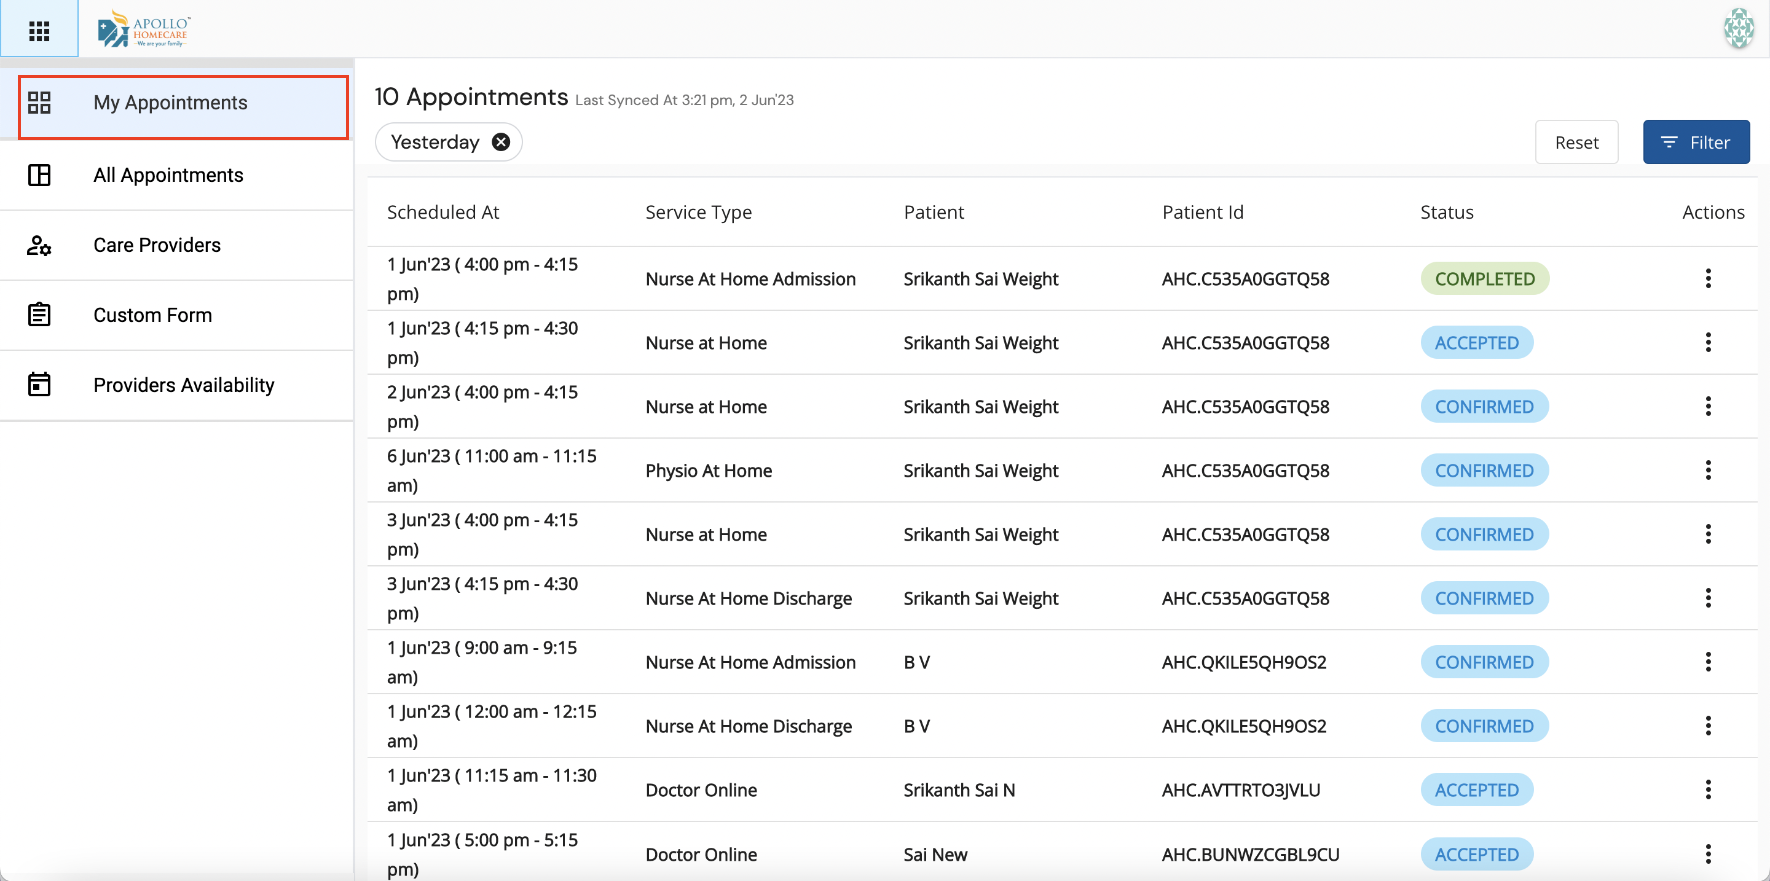
Task: Open actions for Srikanth Sai N row
Action: point(1708,789)
